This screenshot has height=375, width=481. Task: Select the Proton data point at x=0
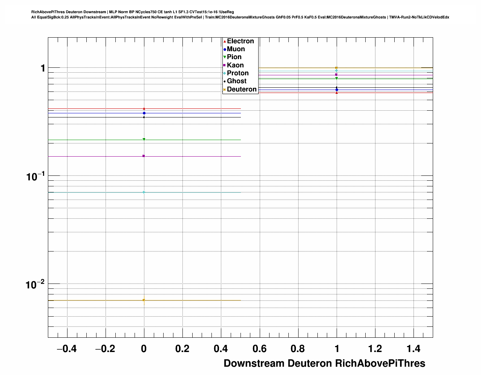click(x=144, y=192)
